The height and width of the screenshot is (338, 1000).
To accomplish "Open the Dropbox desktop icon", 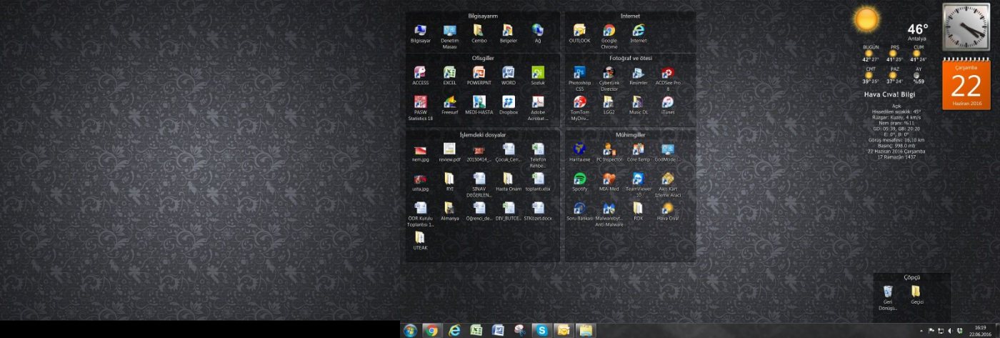I will pos(509,102).
